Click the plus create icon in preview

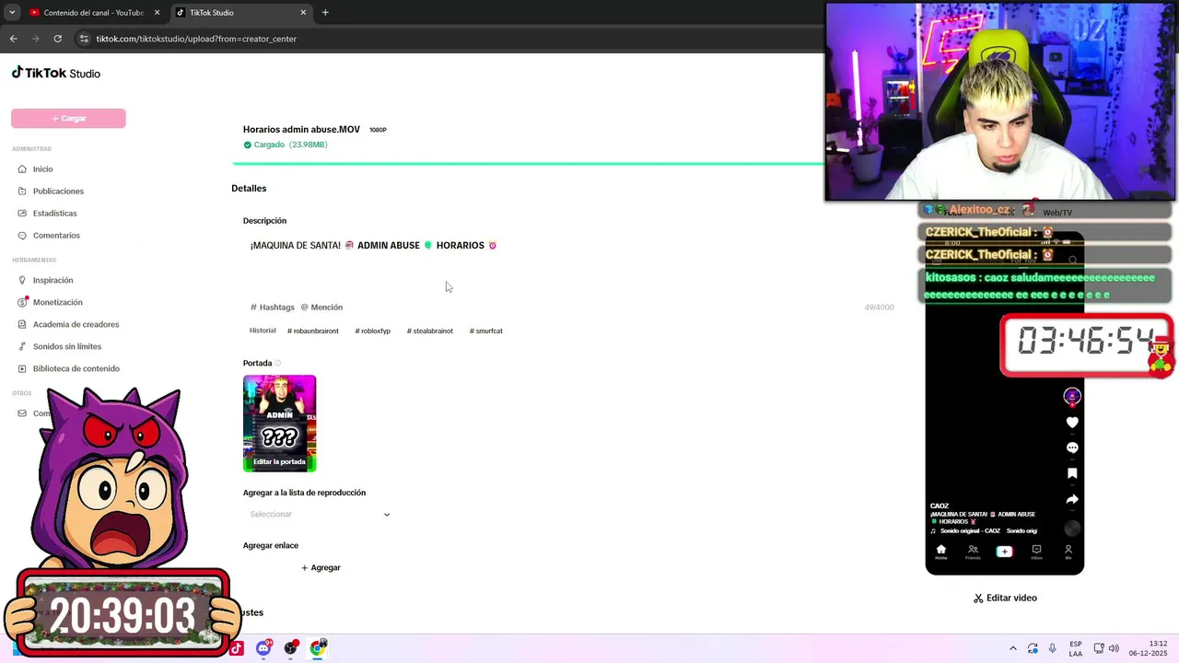(1004, 552)
